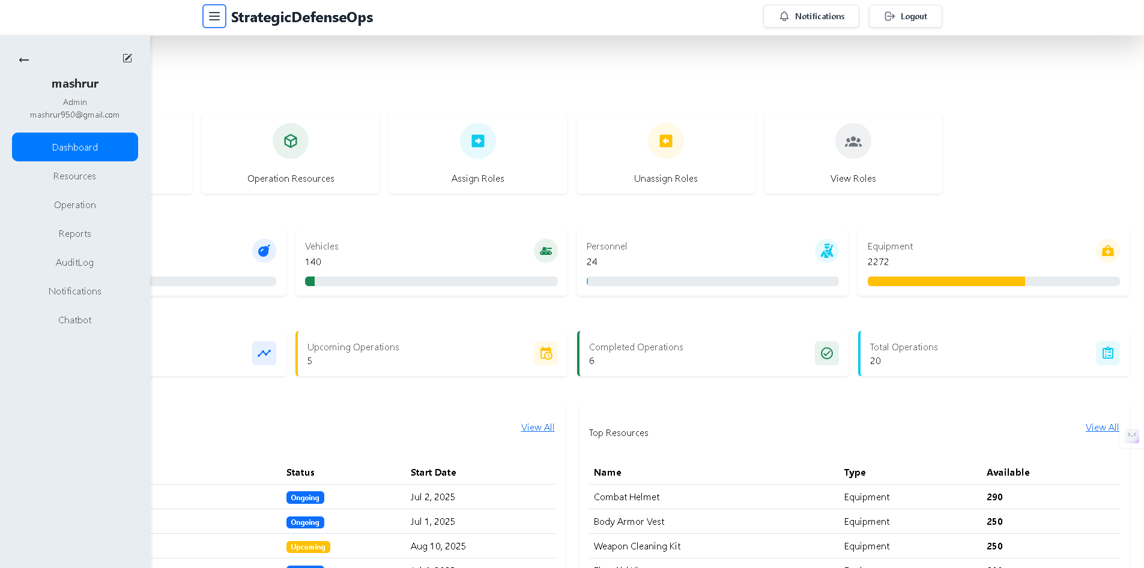1144x568 pixels.
Task: Click the View Roles people icon
Action: pos(853,141)
